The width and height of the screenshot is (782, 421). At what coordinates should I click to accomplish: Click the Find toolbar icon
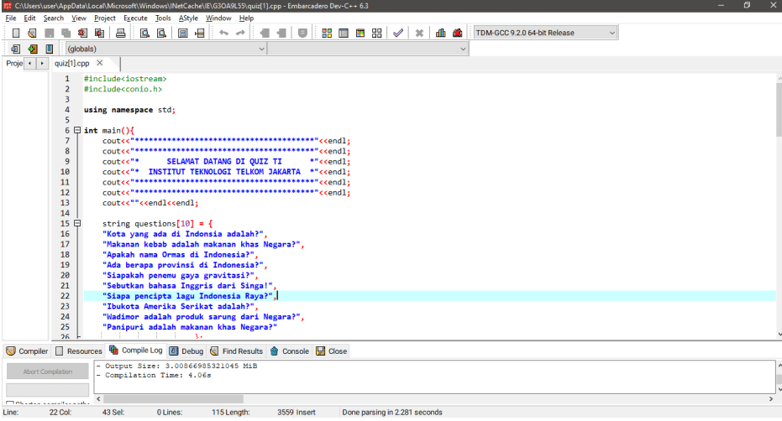144,33
